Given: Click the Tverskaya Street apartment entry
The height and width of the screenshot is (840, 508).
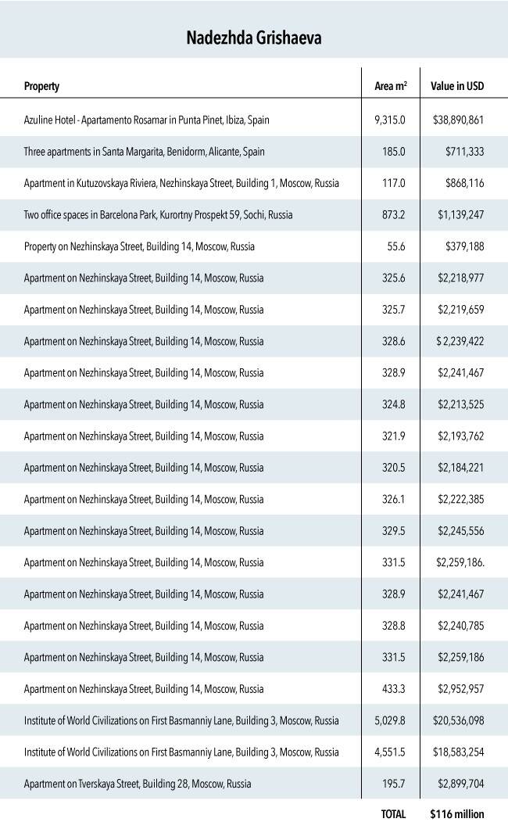Looking at the screenshot, I should [x=138, y=783].
